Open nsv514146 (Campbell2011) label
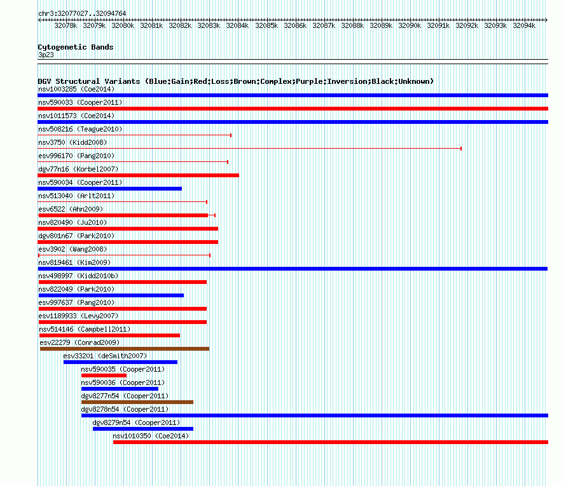 tap(85, 329)
